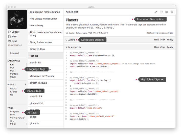Click #raw for ts_export.ts
The image size is (182, 136).
(163, 47)
